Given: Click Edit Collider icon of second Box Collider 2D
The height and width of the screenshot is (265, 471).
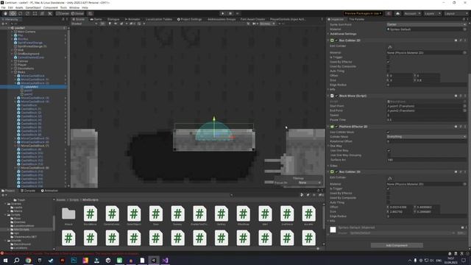Looking at the screenshot, I should coord(390,178).
